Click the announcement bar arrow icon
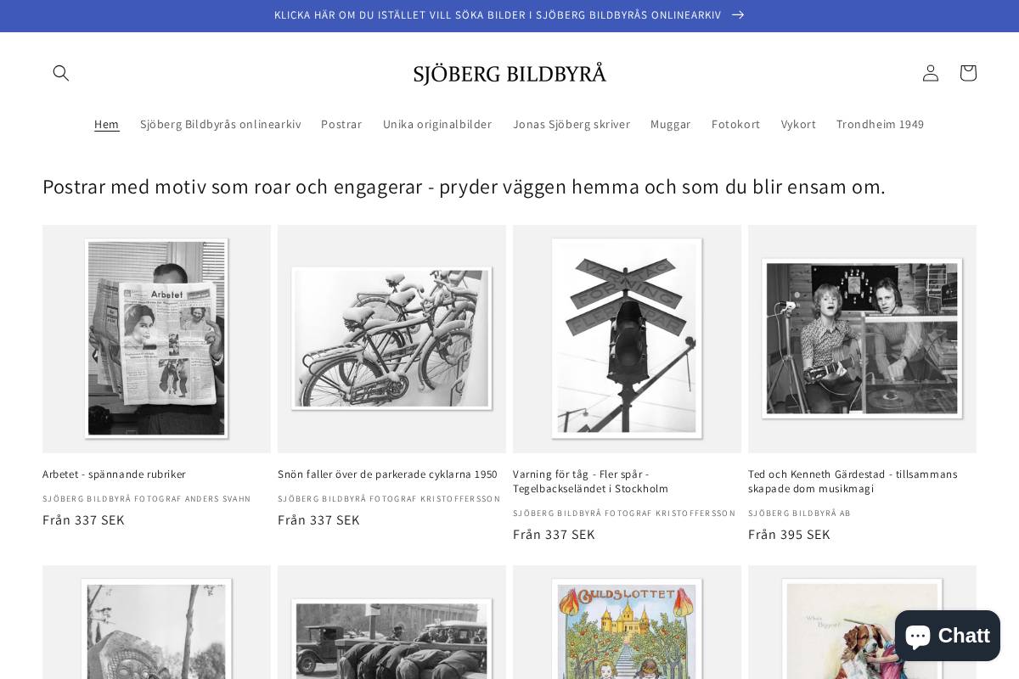This screenshot has height=679, width=1019. pos(738,15)
